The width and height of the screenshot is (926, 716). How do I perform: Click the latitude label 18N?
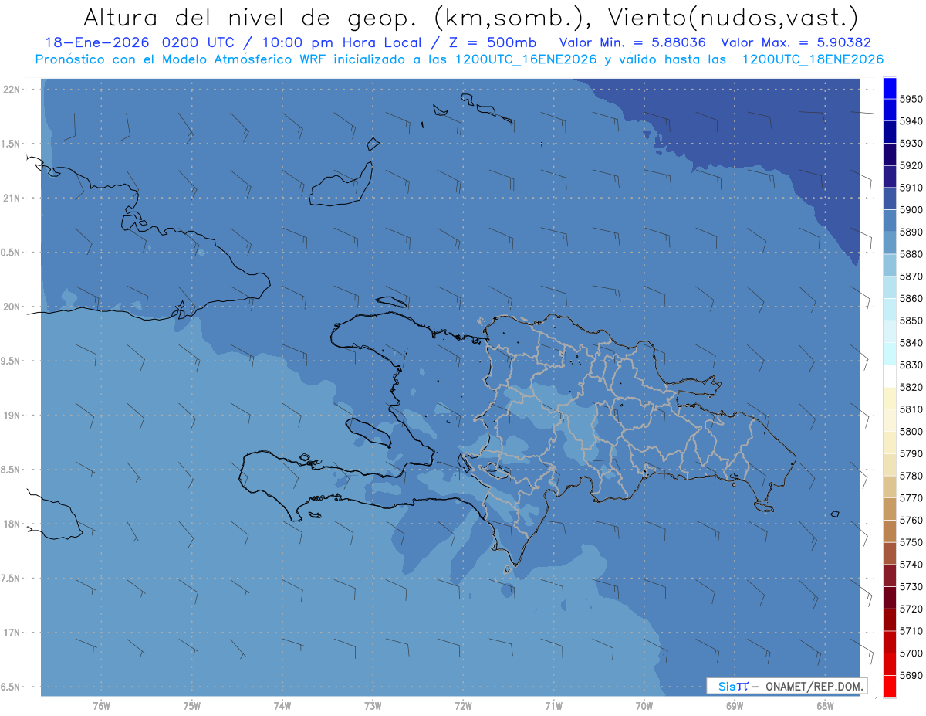[12, 524]
